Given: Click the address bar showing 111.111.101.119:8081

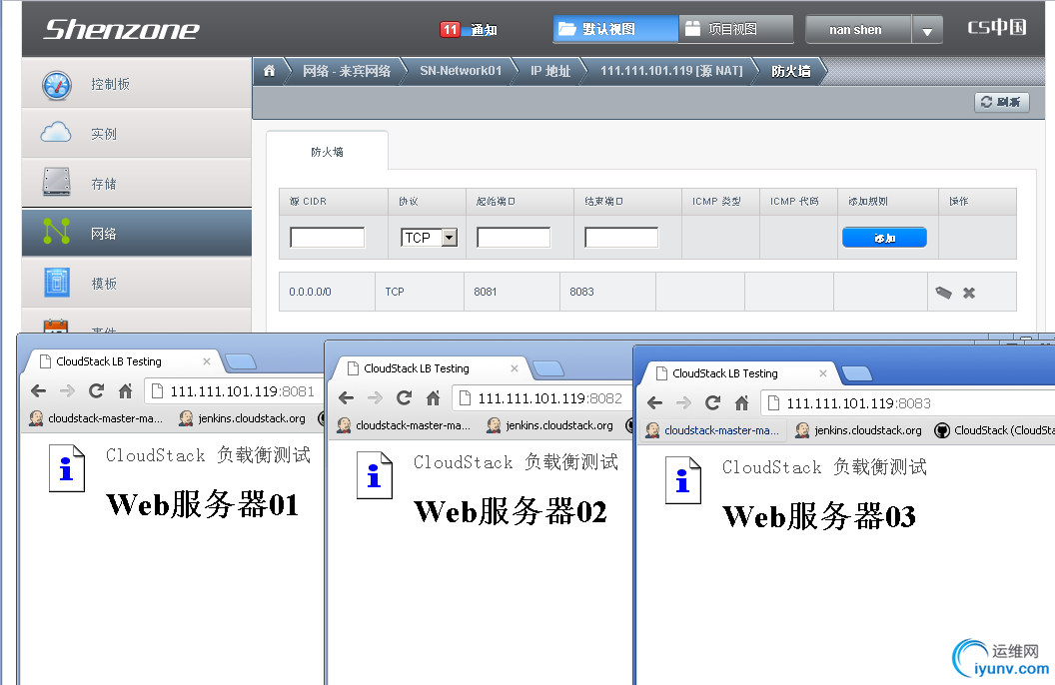Looking at the screenshot, I should (233, 391).
